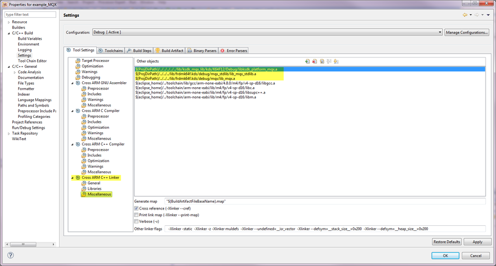The image size is (496, 266).
Task: Expand the Task Repository node
Action: coord(9,133)
